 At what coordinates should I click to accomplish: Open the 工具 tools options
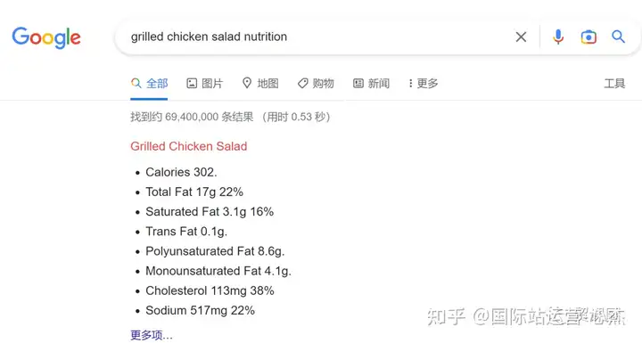[614, 84]
